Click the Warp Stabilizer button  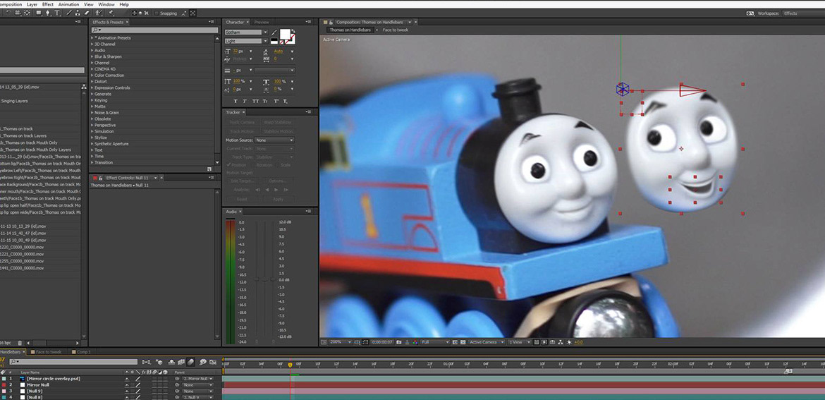(x=277, y=122)
